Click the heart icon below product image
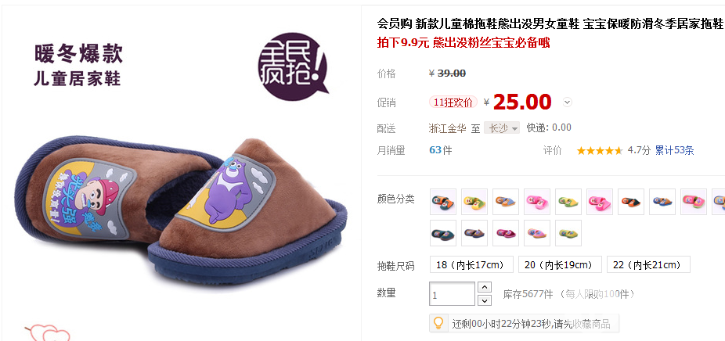The width and height of the screenshot is (725, 341). click(x=48, y=333)
